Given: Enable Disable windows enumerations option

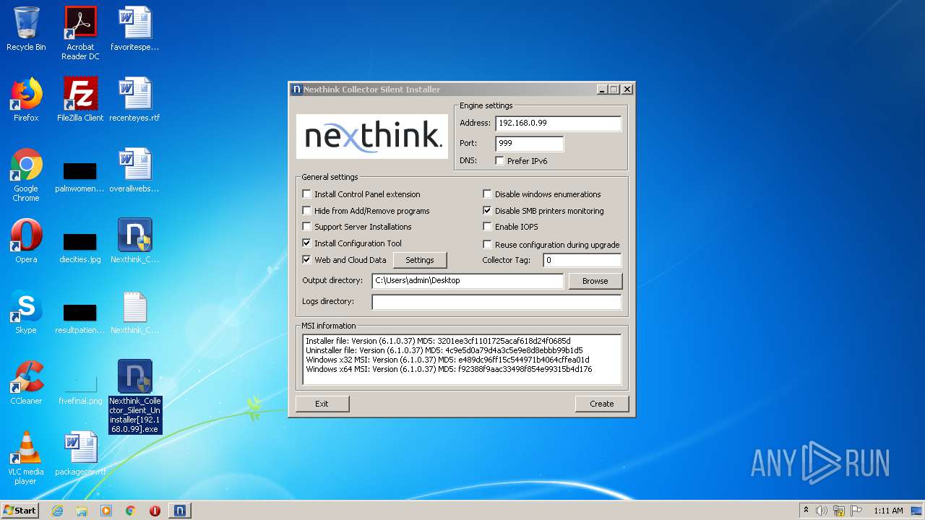Looking at the screenshot, I should 488,194.
